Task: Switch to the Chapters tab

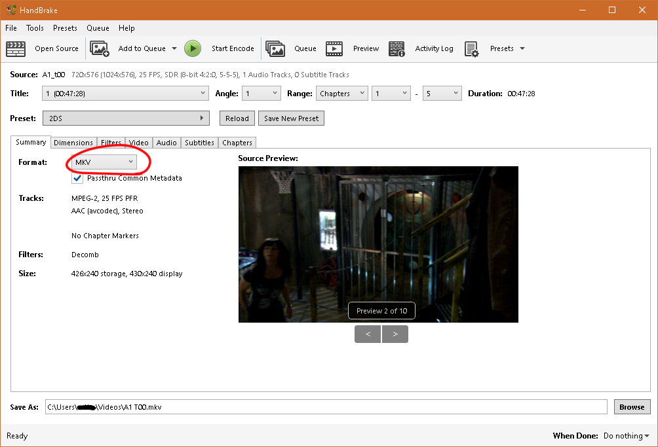Action: 237,143
